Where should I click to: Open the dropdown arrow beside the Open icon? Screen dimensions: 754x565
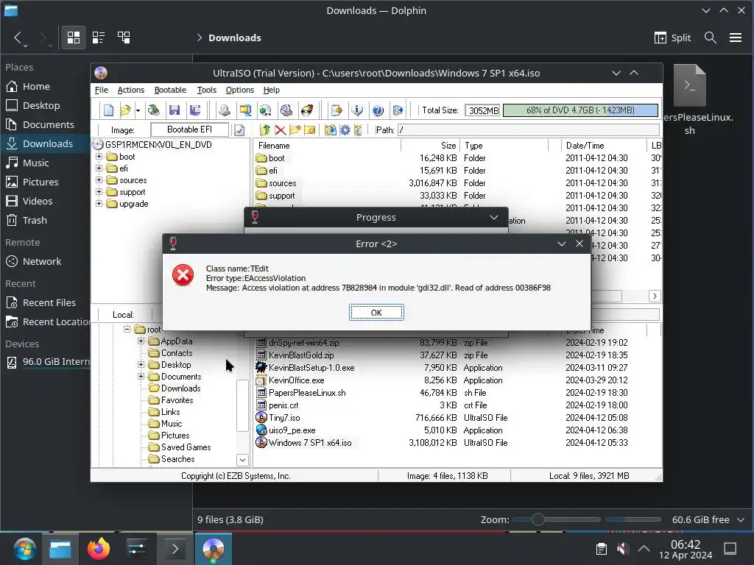point(138,110)
